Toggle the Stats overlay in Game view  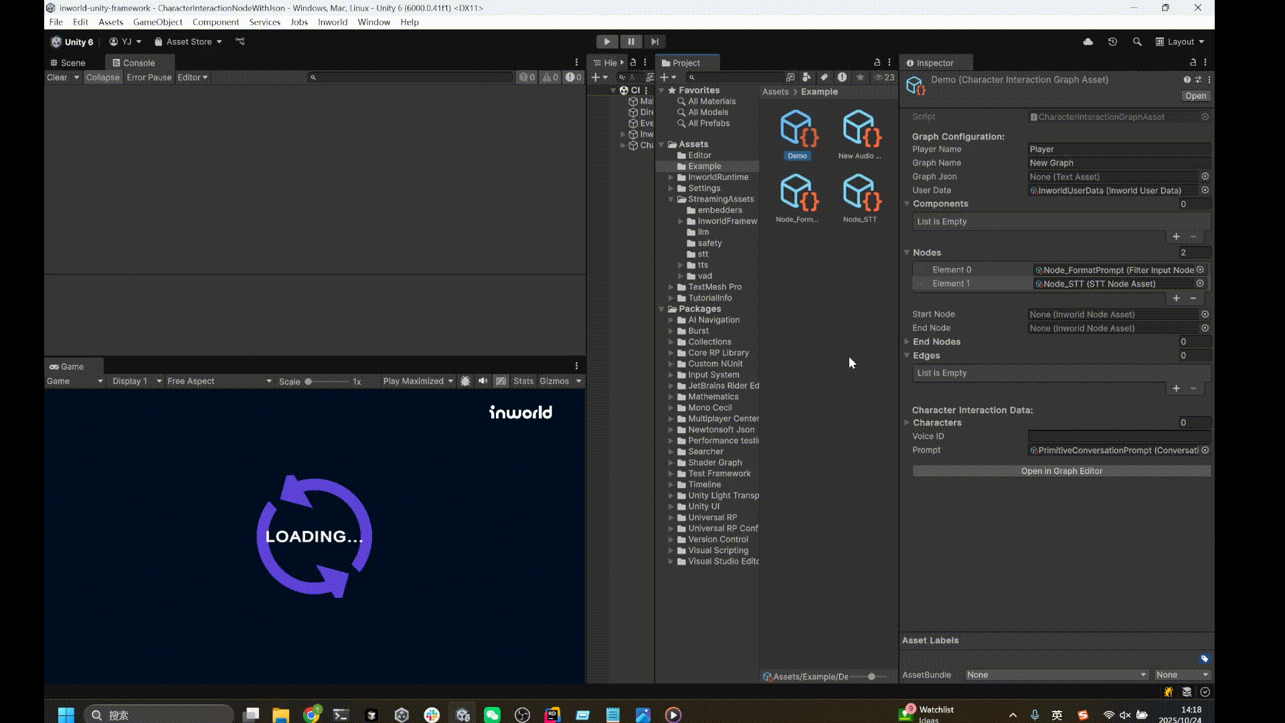523,381
